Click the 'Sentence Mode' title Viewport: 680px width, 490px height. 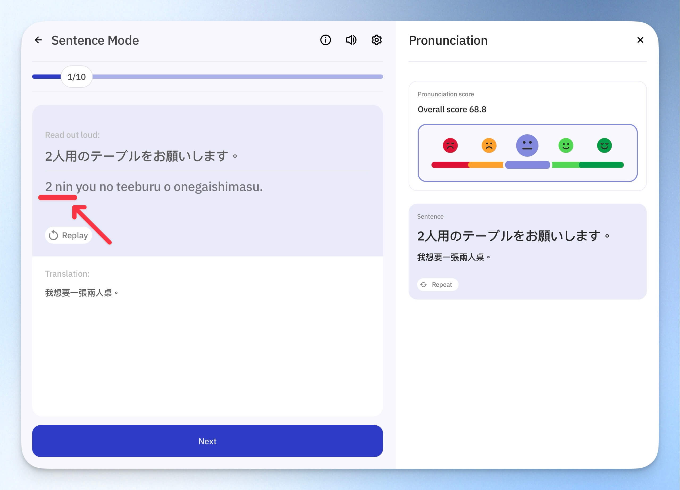tap(95, 40)
